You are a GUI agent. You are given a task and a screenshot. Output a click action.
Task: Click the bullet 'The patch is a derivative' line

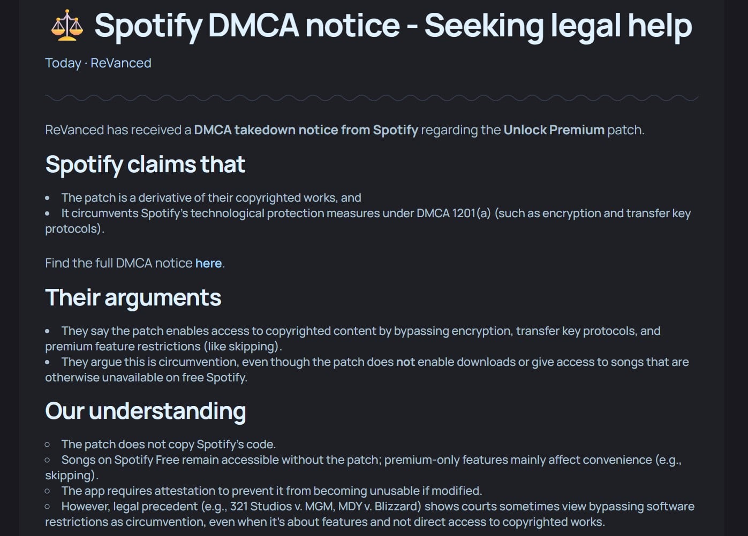(211, 198)
